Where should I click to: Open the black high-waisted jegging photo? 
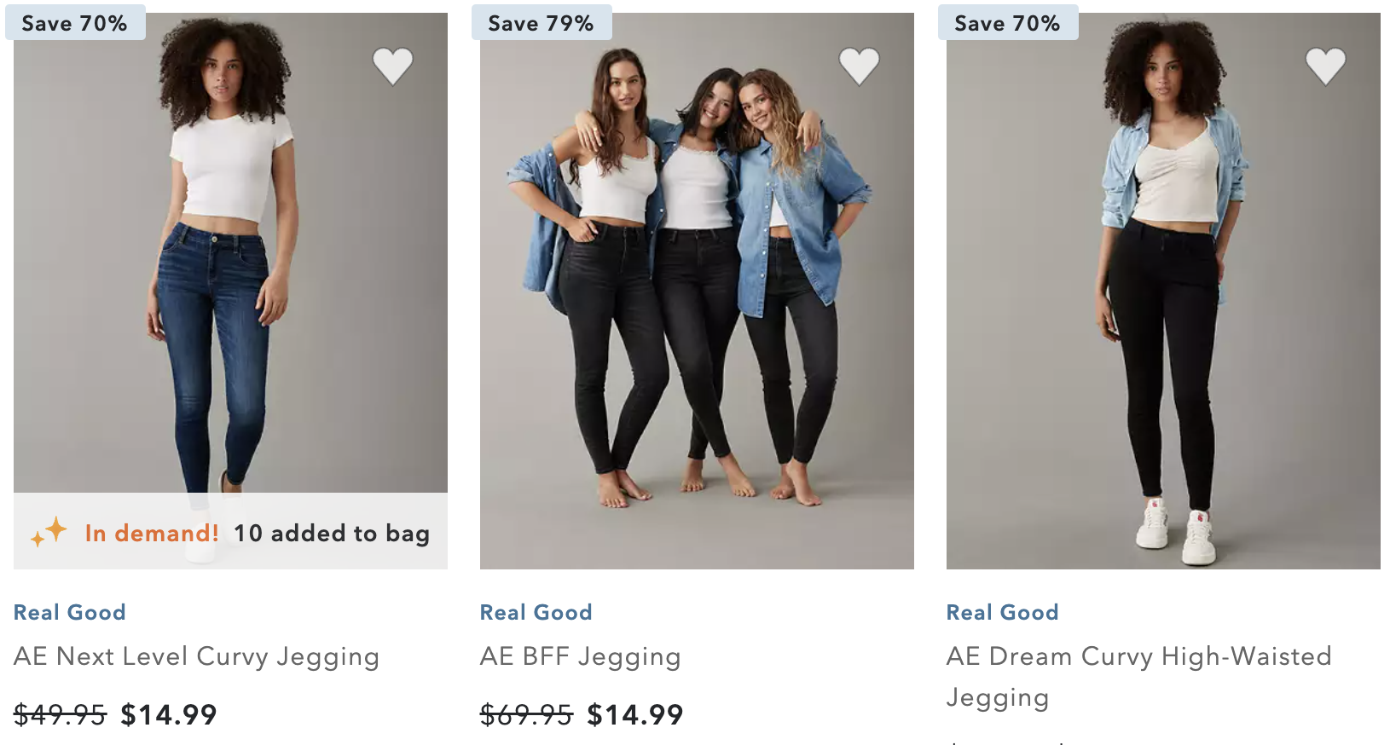(x=1163, y=290)
